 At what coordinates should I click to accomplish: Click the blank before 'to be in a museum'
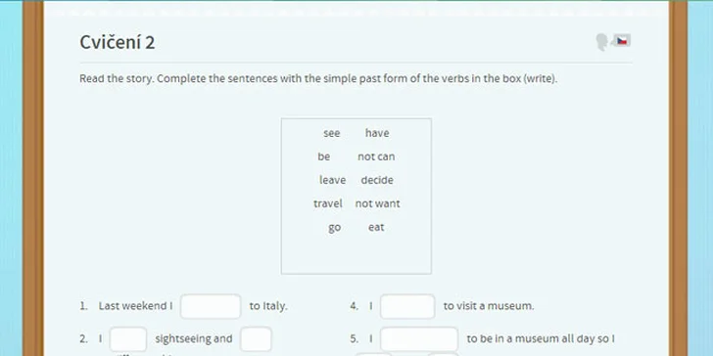tap(419, 338)
